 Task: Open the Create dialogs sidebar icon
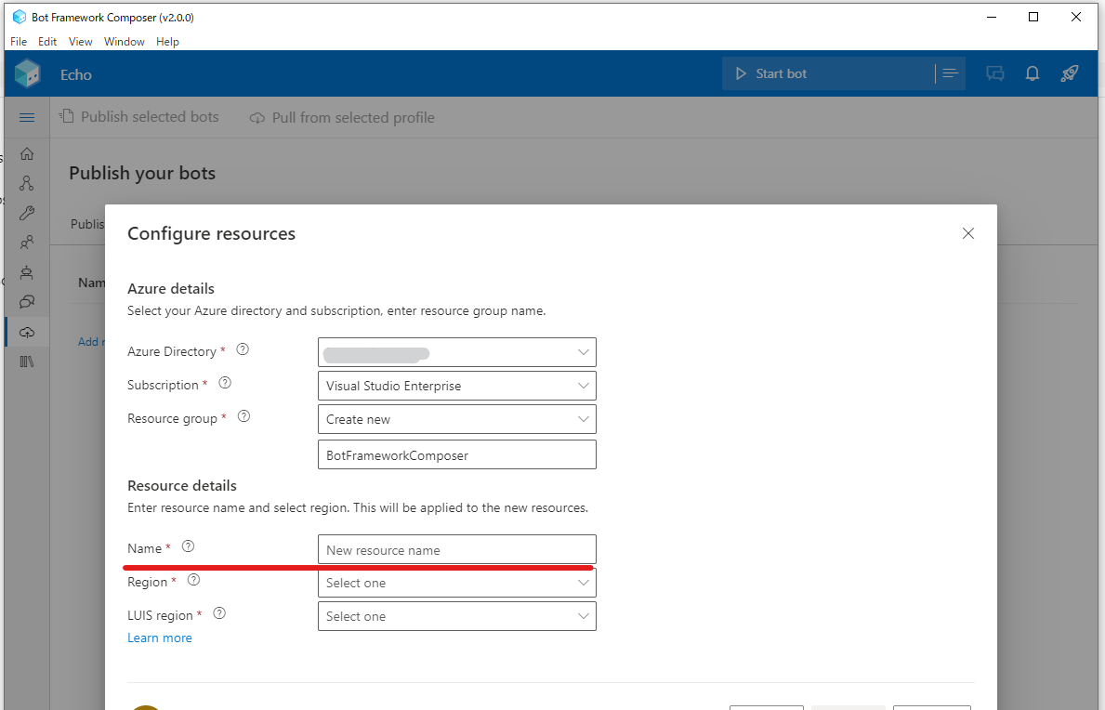(x=27, y=183)
